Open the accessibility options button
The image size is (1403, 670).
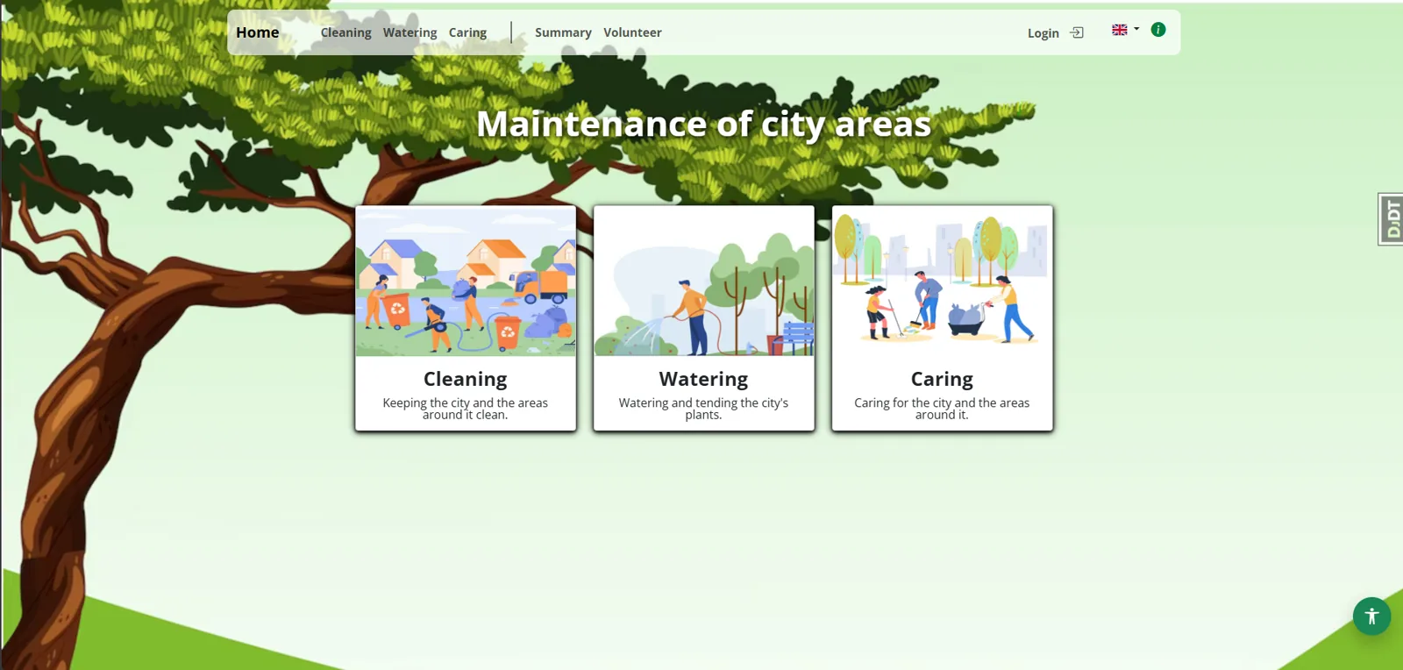[1371, 617]
